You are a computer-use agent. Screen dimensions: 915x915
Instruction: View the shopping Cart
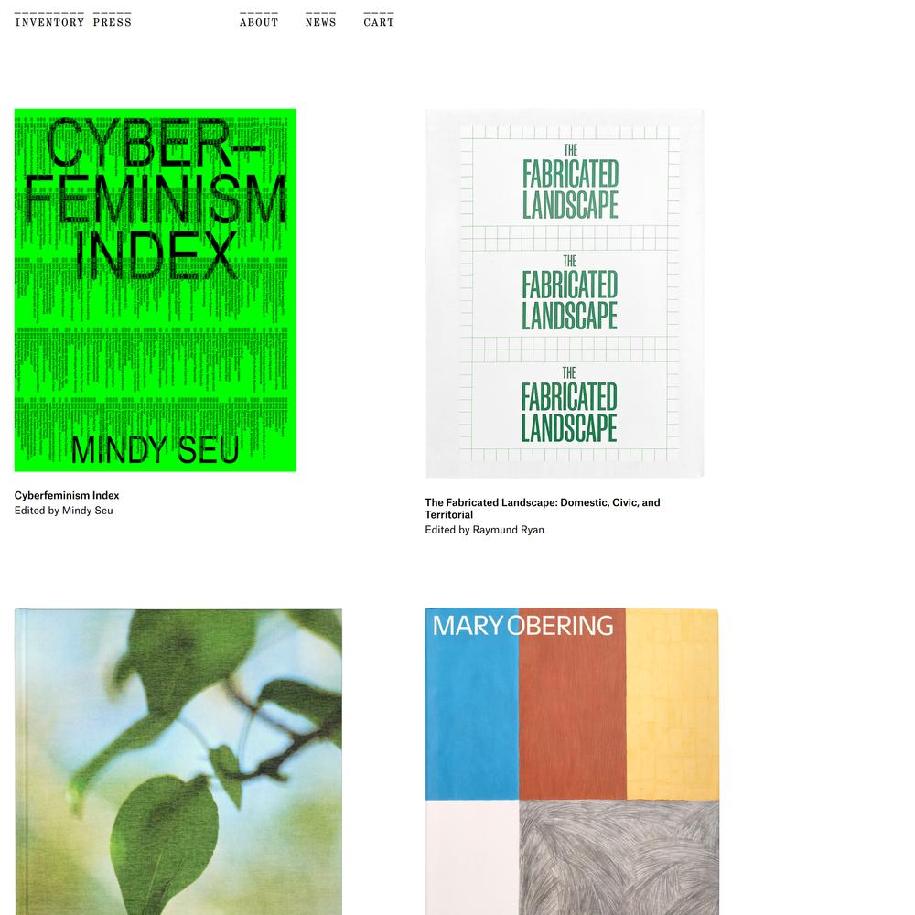click(x=379, y=22)
